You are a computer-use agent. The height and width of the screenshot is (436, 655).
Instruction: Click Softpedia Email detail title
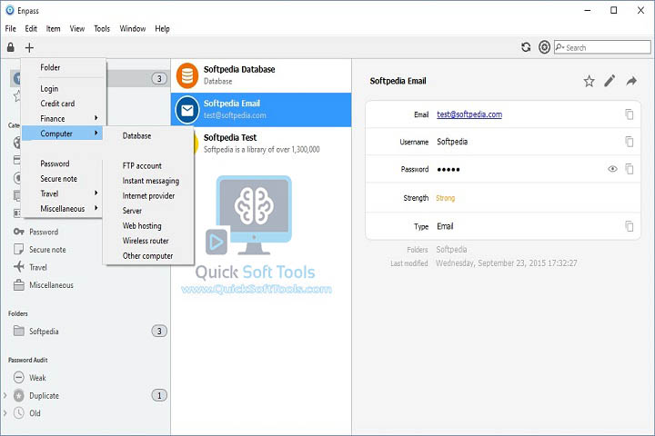[x=398, y=81]
